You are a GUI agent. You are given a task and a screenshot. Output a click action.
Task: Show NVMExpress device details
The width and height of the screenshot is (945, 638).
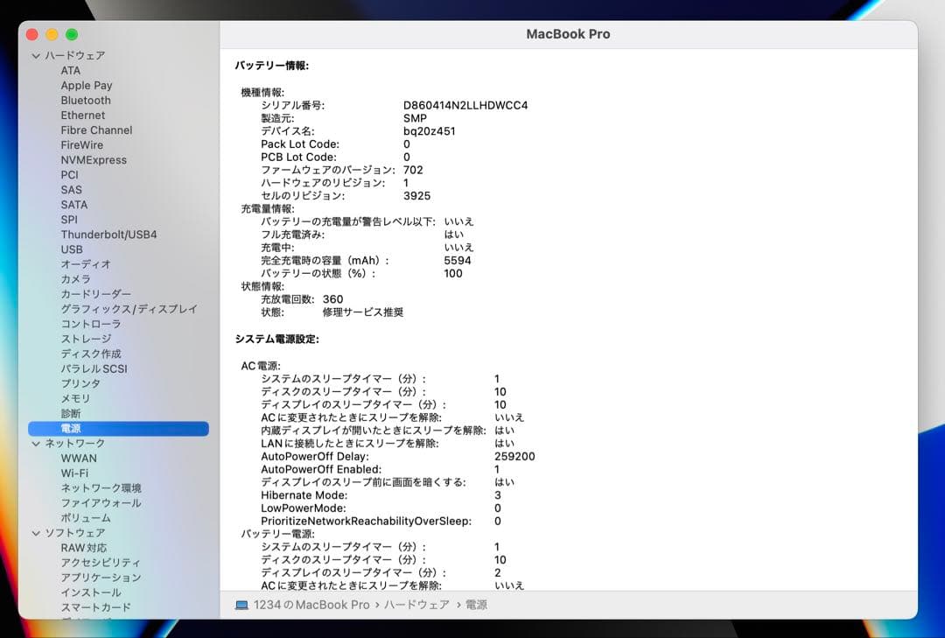pos(94,159)
